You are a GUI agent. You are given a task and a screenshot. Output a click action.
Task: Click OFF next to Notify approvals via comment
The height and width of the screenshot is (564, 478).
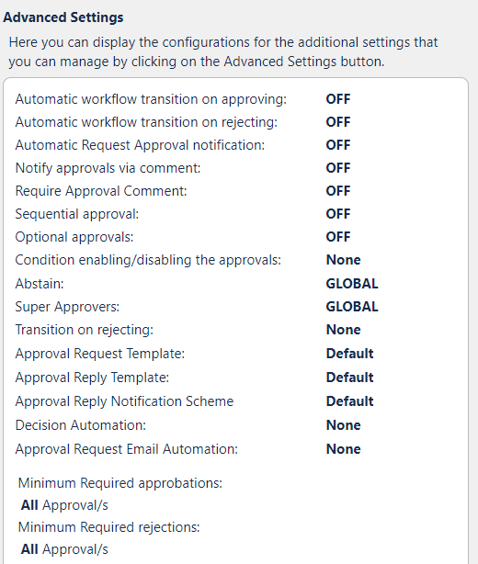click(x=338, y=168)
